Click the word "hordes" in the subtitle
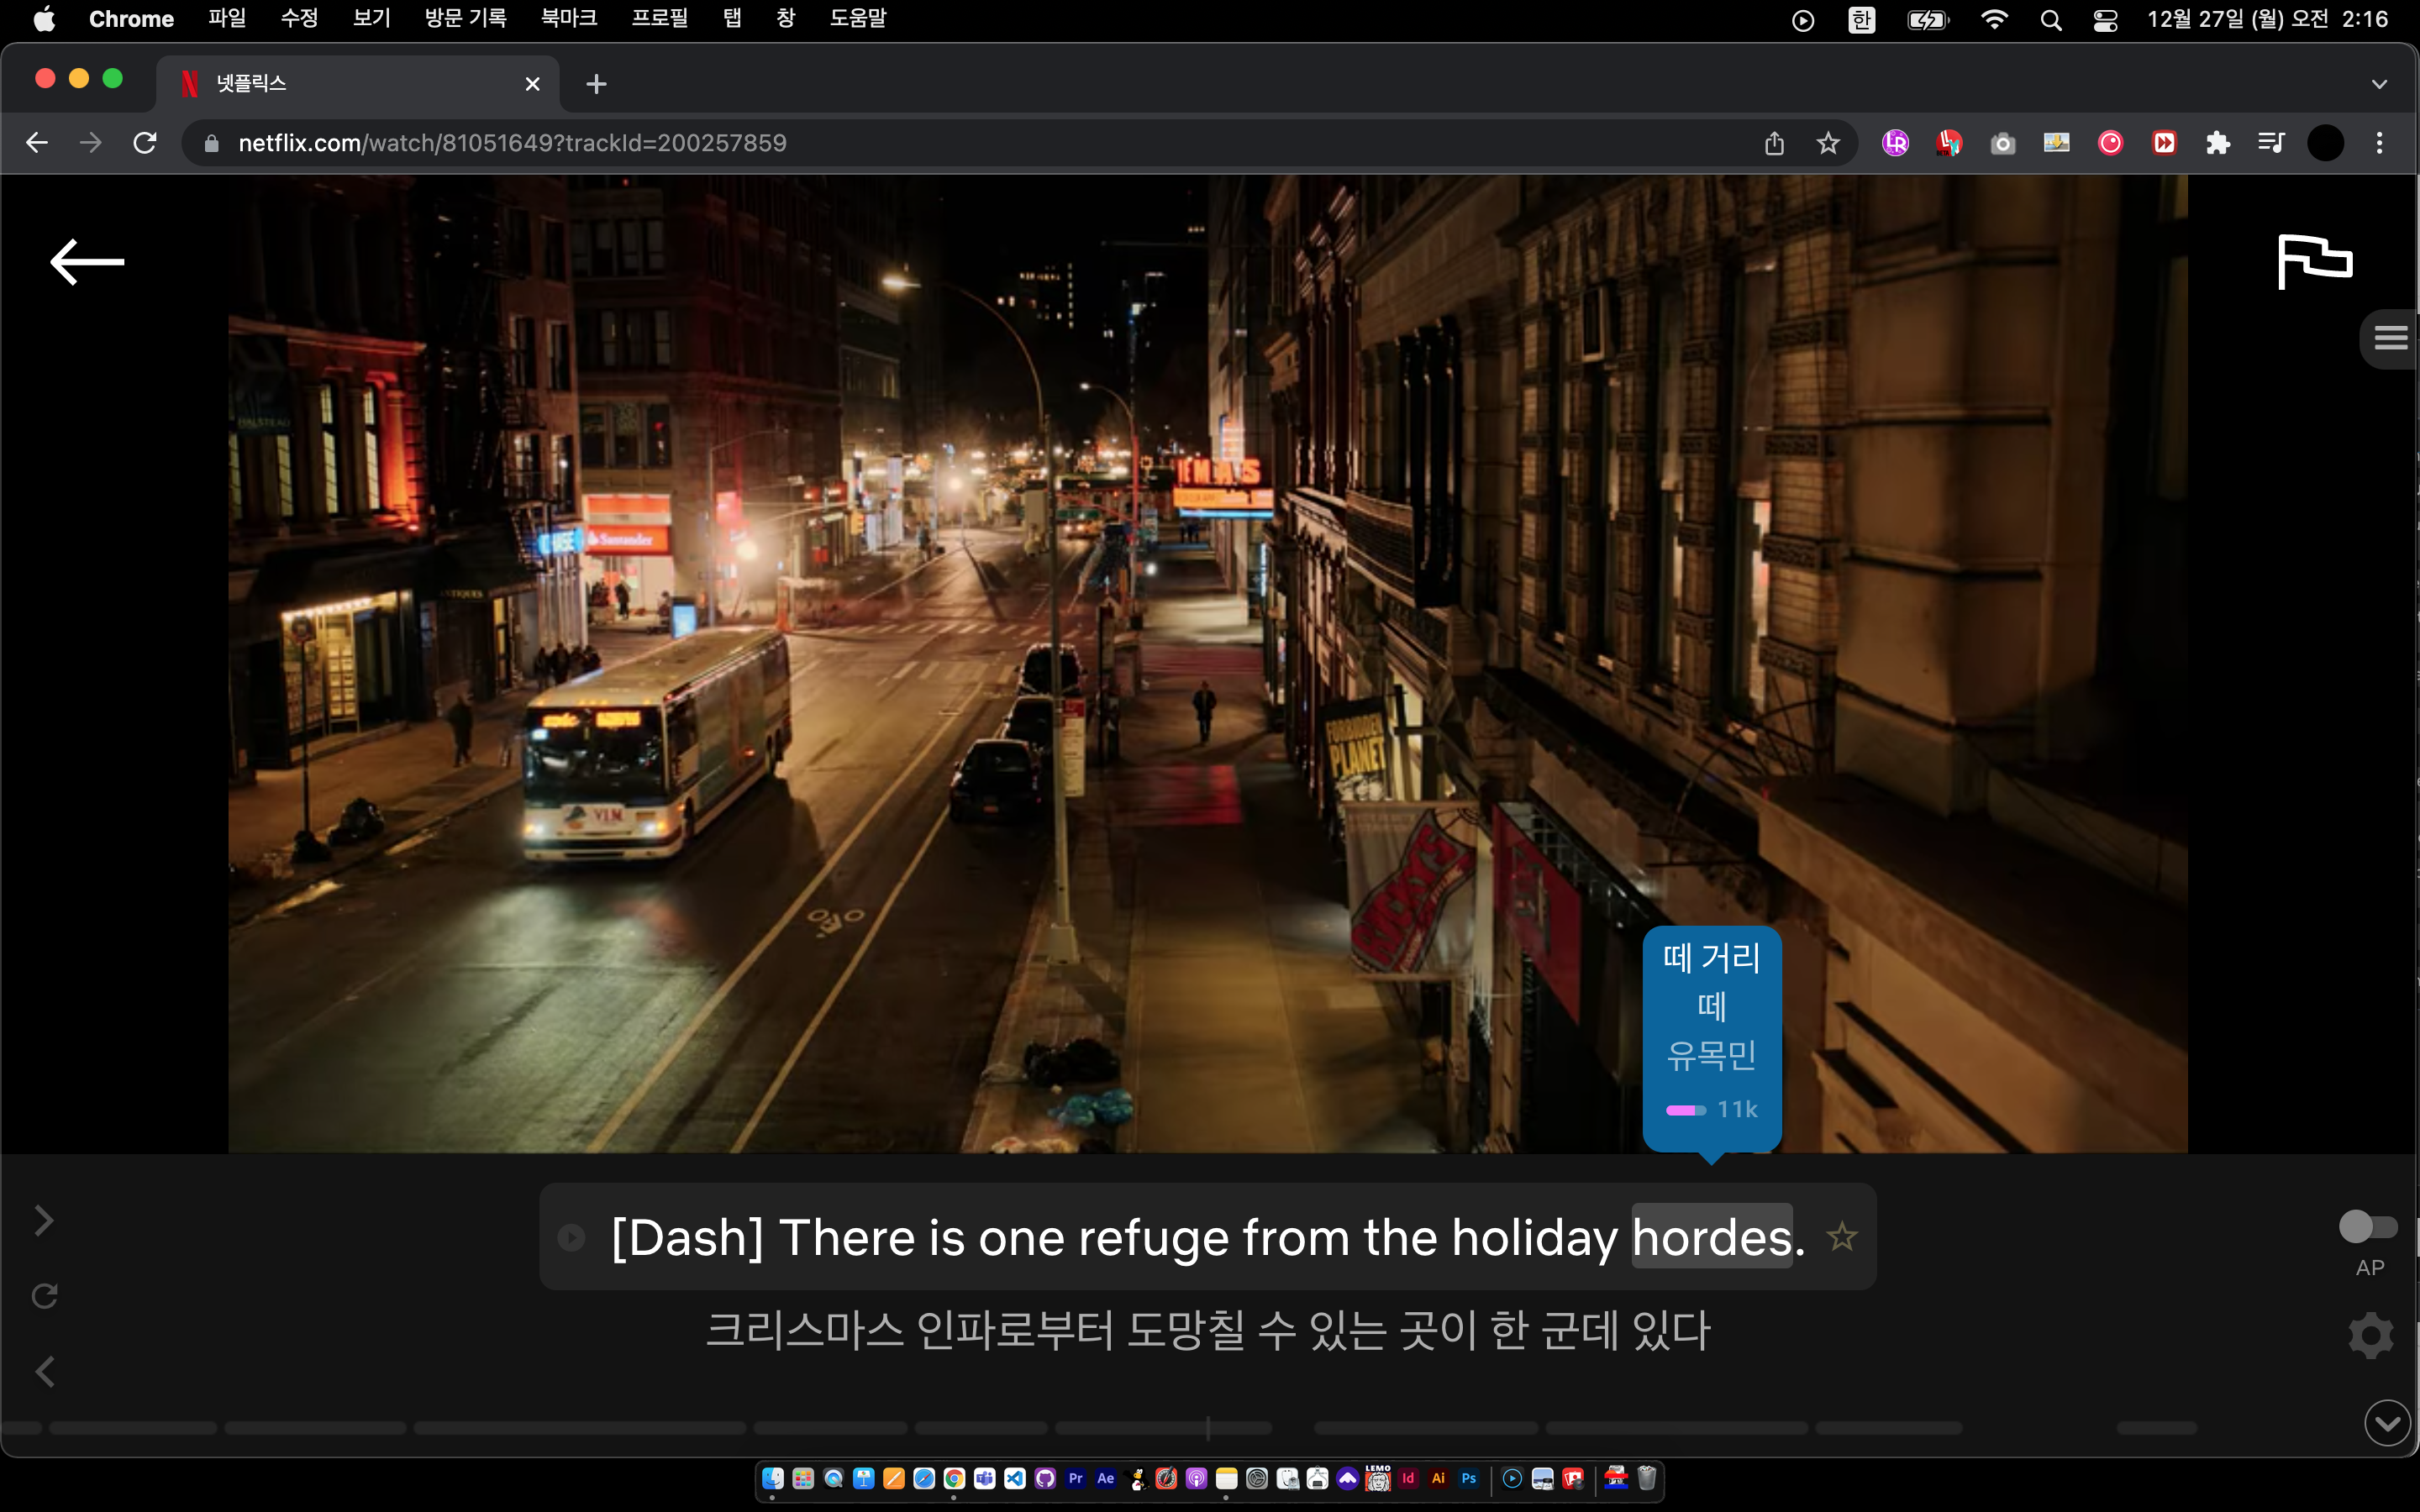The height and width of the screenshot is (1512, 2420). coord(1711,1237)
